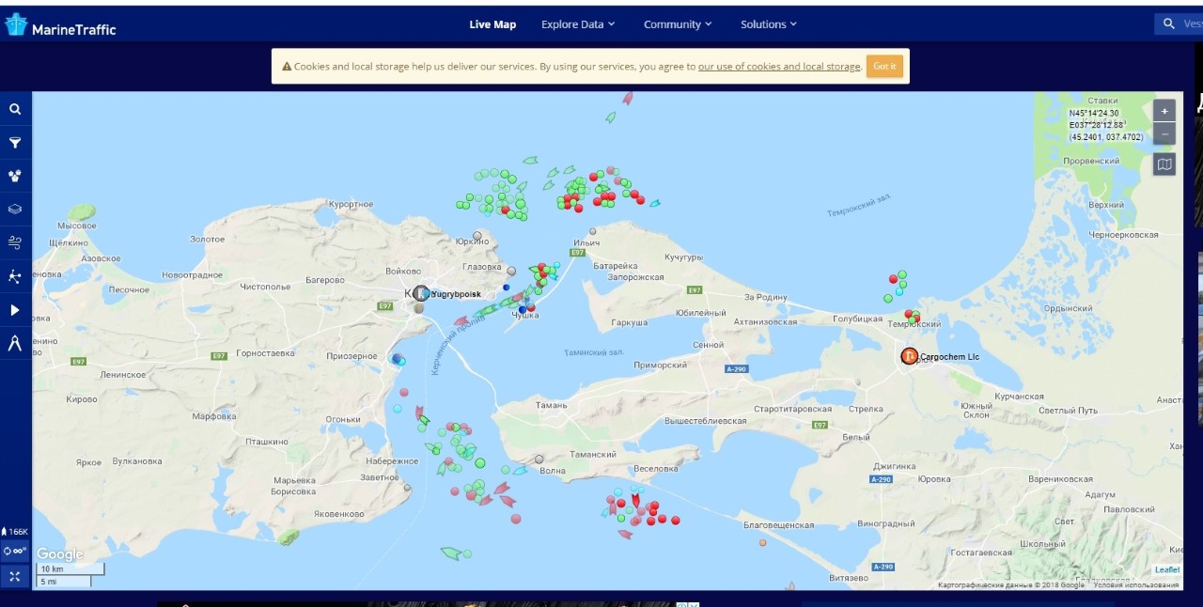Toggle map fullscreen with the expand icon

tap(15, 576)
